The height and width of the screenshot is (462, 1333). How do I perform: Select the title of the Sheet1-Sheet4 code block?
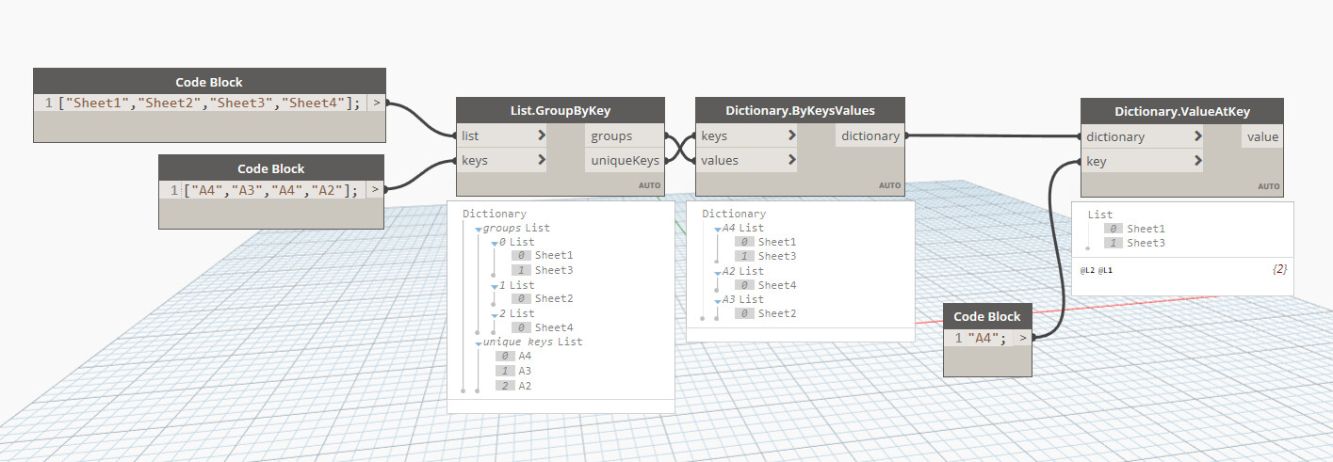[209, 82]
